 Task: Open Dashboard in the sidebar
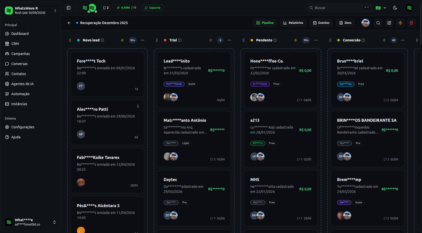[30, 34]
